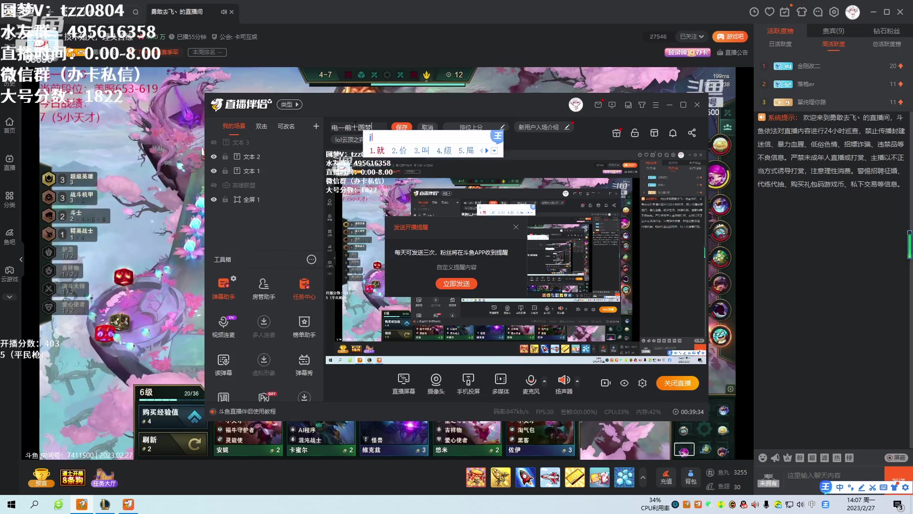Open the 任务中心 tool
The height and width of the screenshot is (514, 913).
pyautogui.click(x=304, y=287)
